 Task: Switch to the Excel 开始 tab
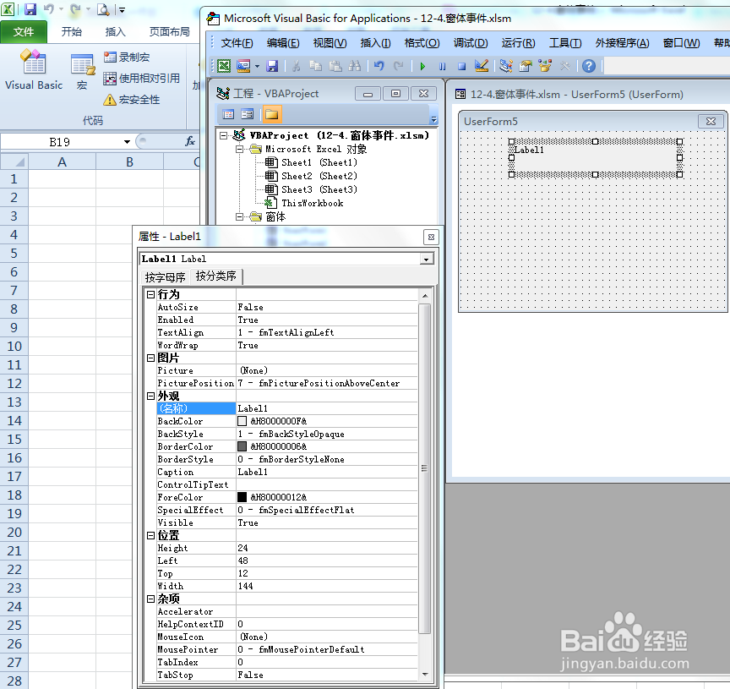pos(71,31)
